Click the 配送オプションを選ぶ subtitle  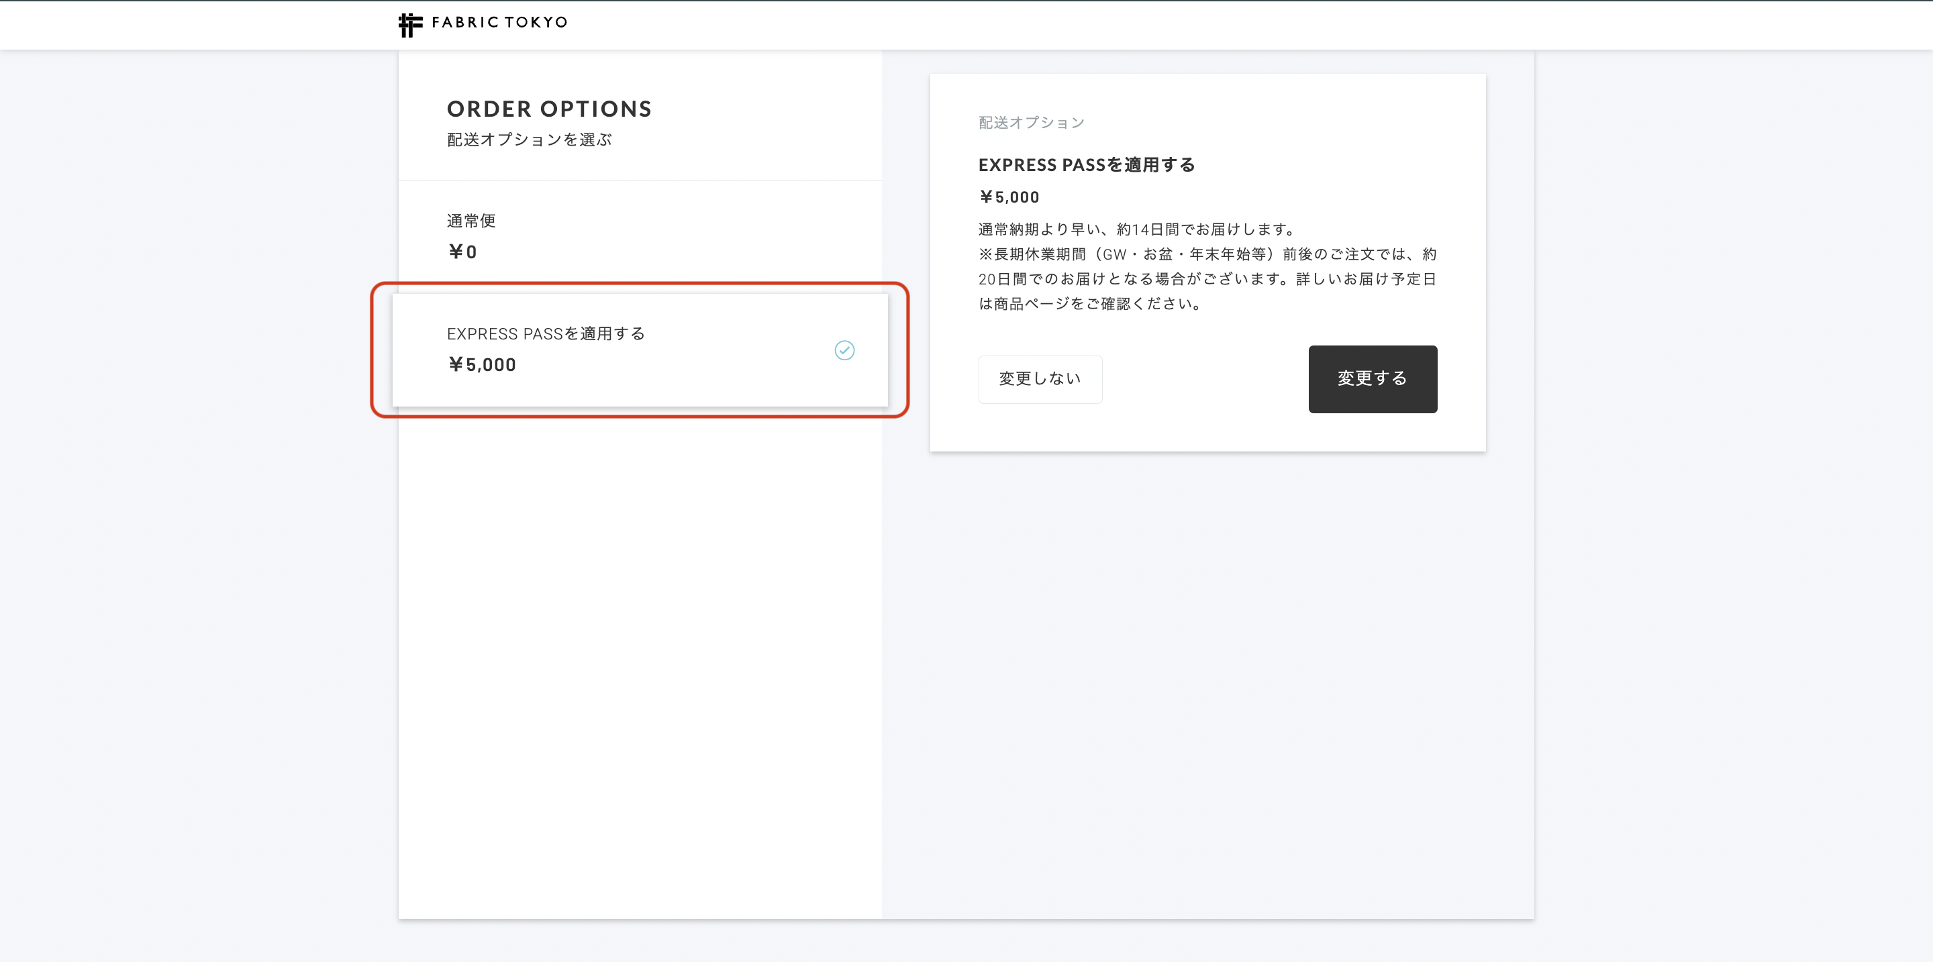click(x=530, y=140)
